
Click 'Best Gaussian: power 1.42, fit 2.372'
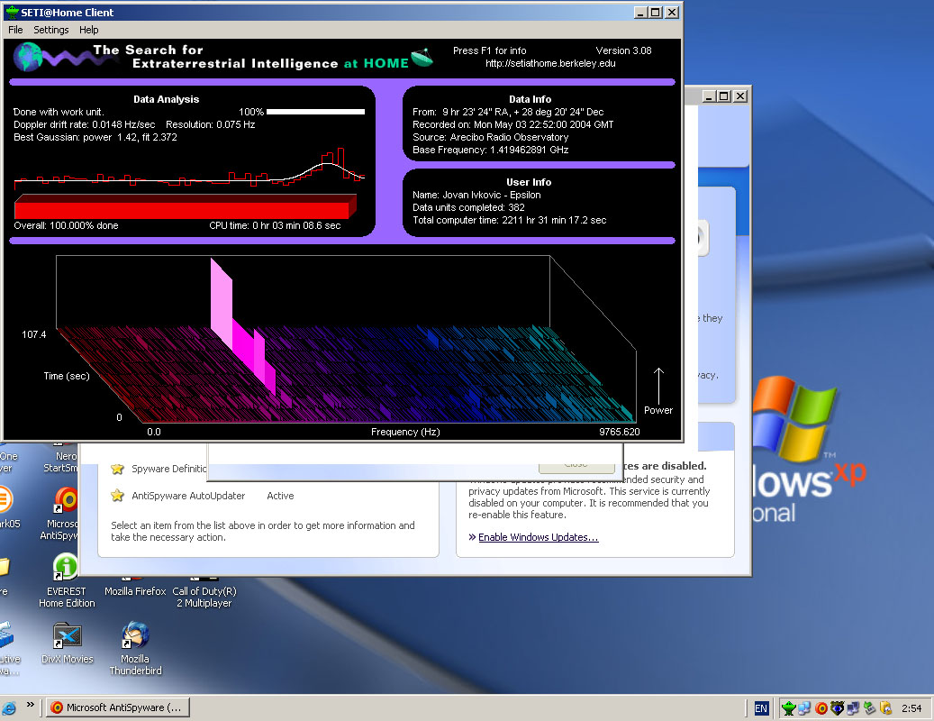[95, 137]
